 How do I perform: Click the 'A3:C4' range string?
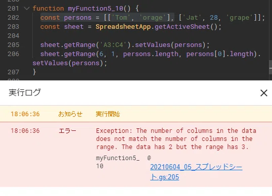113,45
